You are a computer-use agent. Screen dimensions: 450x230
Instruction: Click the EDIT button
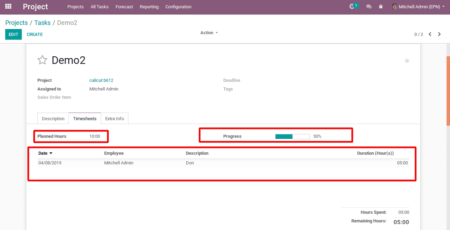pyautogui.click(x=13, y=34)
